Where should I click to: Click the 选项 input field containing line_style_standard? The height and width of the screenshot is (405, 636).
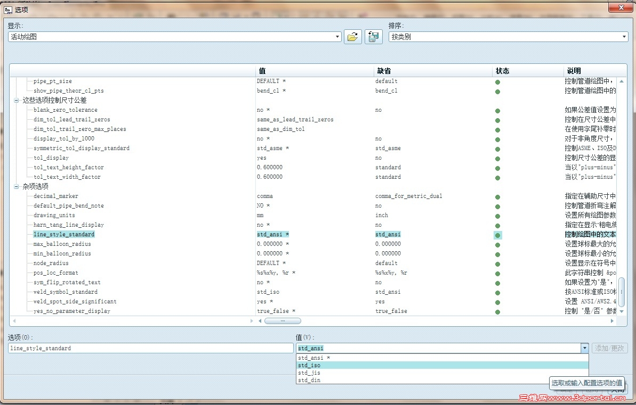coord(150,348)
